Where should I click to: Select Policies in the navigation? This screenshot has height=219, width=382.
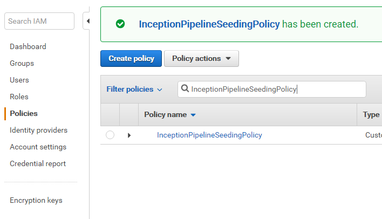(x=24, y=113)
